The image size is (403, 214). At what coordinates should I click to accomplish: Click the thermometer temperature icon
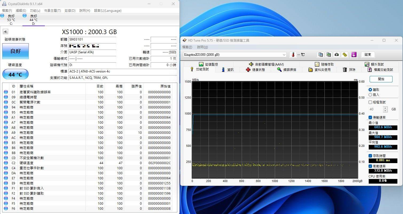[x=293, y=55]
